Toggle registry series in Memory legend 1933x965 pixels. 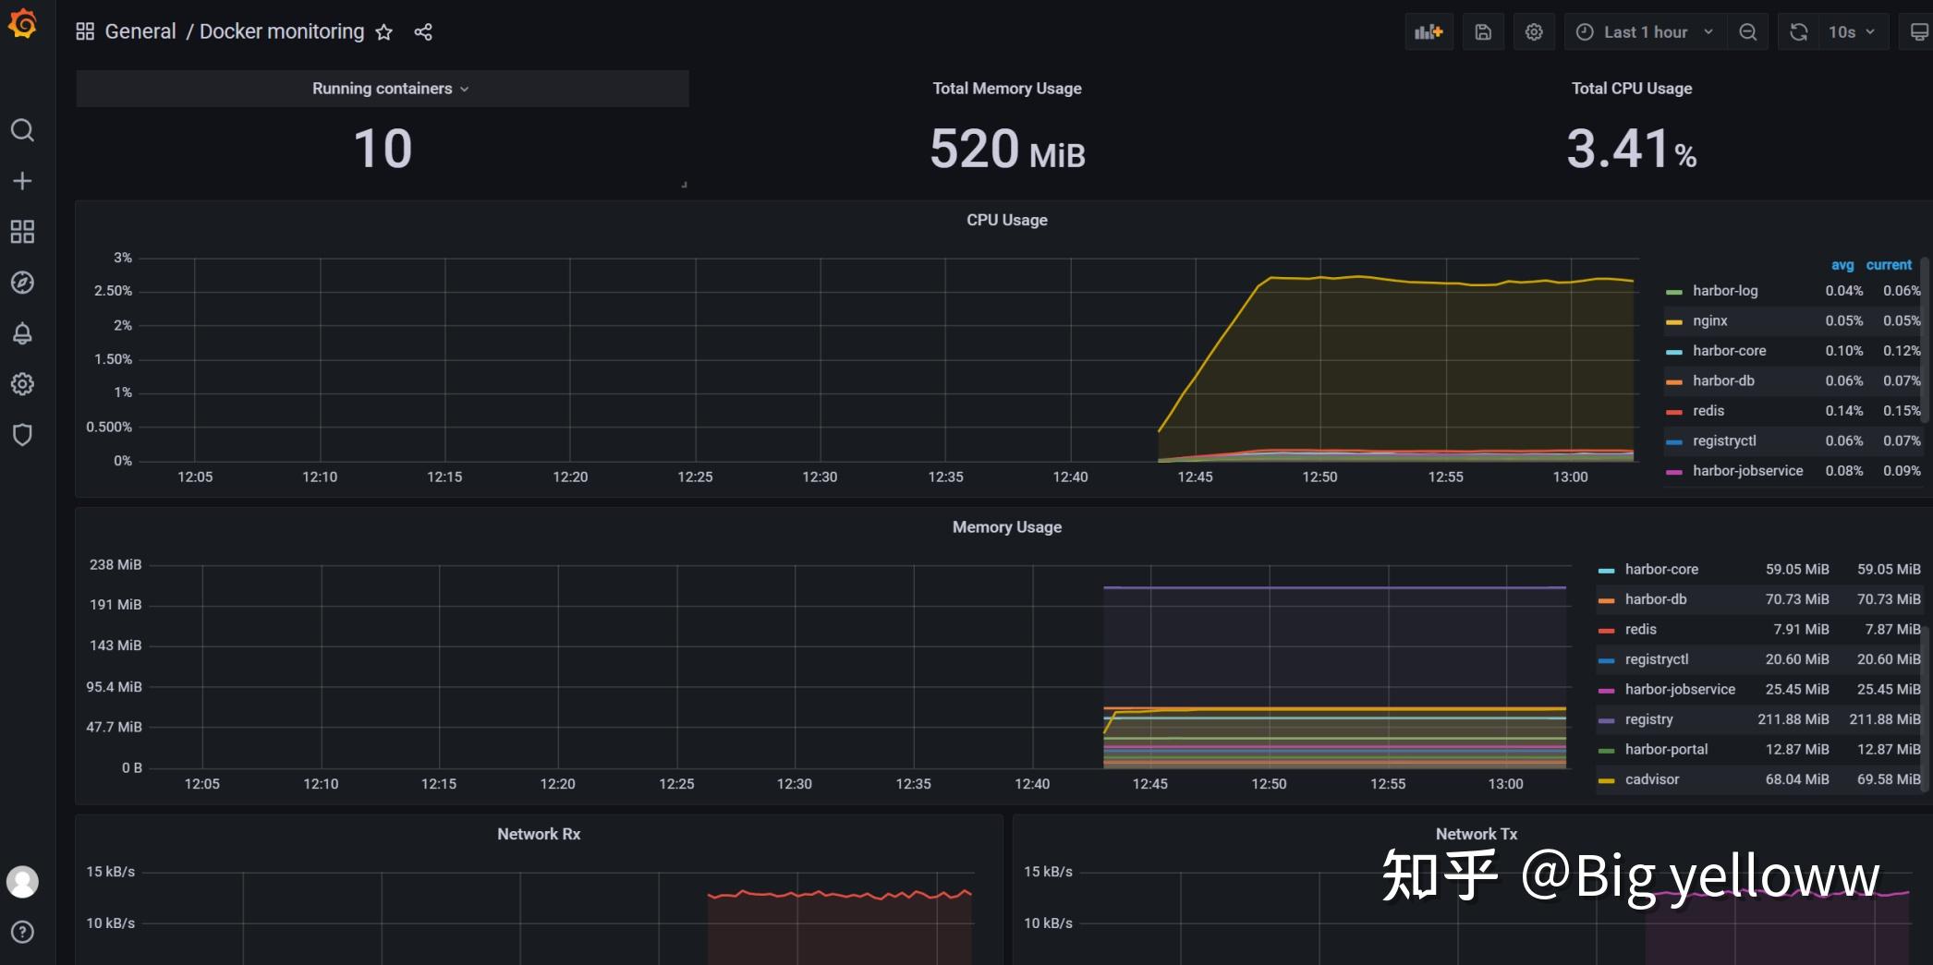pos(1649,719)
